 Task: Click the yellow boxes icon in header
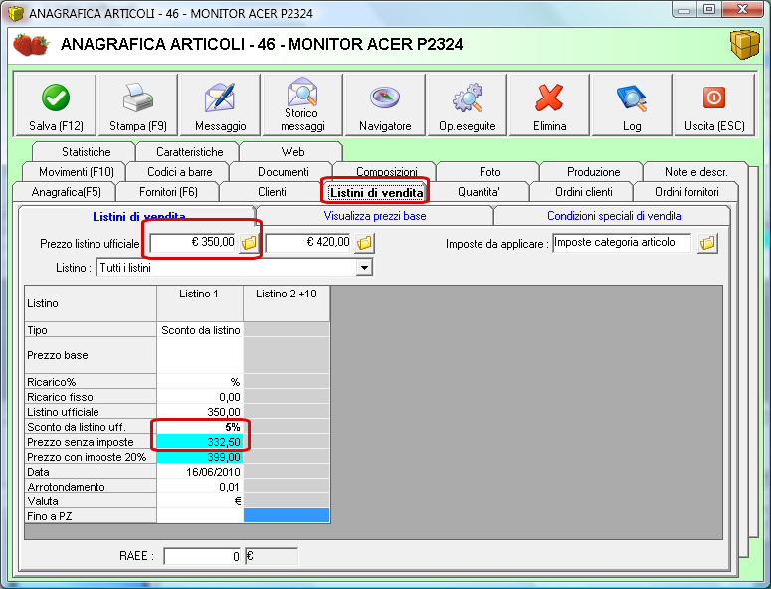pyautogui.click(x=745, y=44)
